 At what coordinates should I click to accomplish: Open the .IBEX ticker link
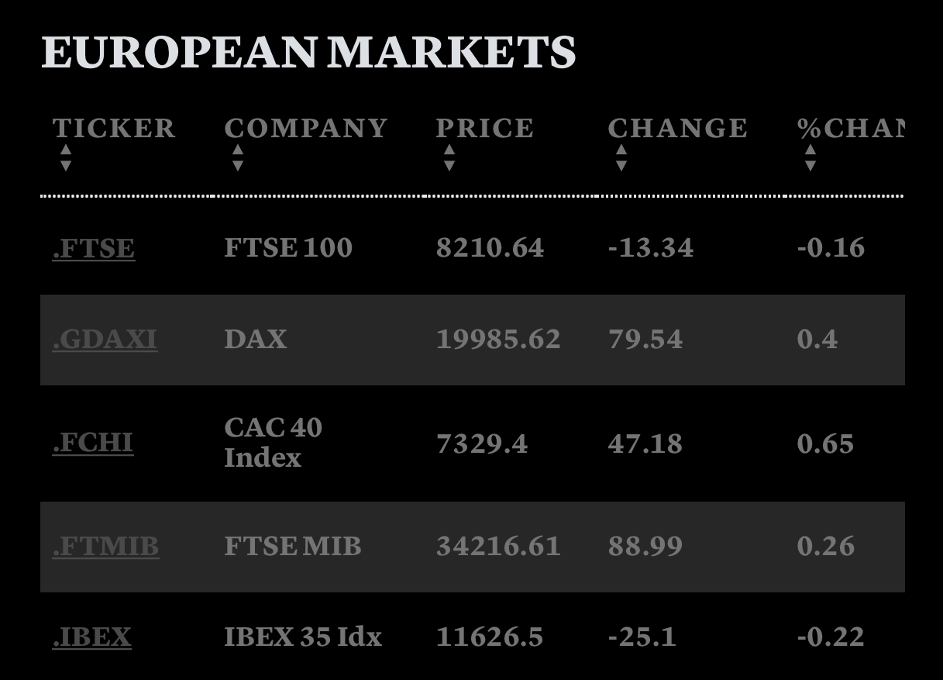click(92, 637)
